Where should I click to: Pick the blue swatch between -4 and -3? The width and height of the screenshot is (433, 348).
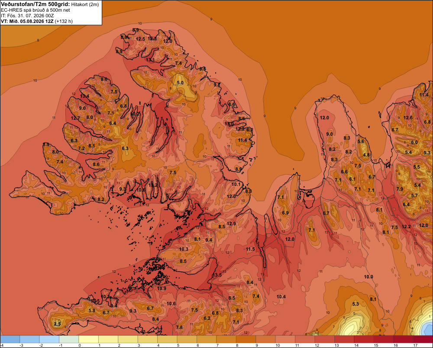[x=10, y=339]
